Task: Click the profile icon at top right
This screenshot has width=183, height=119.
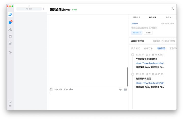Action: tap(173, 9)
